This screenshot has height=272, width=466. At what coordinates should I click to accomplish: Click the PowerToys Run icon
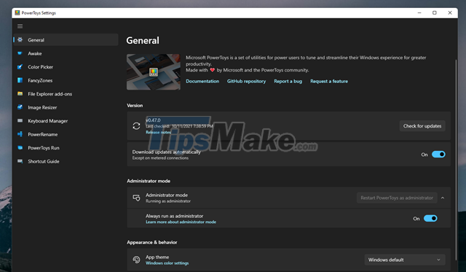20,147
